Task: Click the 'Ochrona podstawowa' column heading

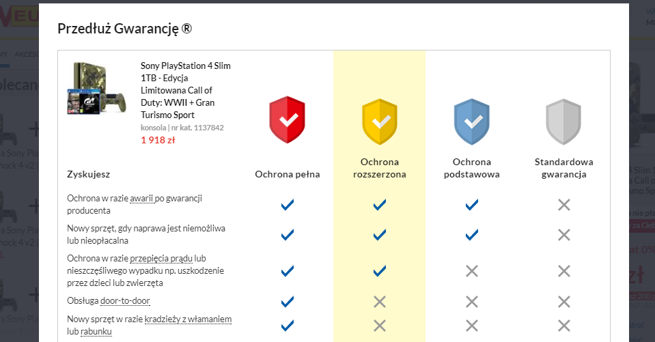Action: [472, 168]
